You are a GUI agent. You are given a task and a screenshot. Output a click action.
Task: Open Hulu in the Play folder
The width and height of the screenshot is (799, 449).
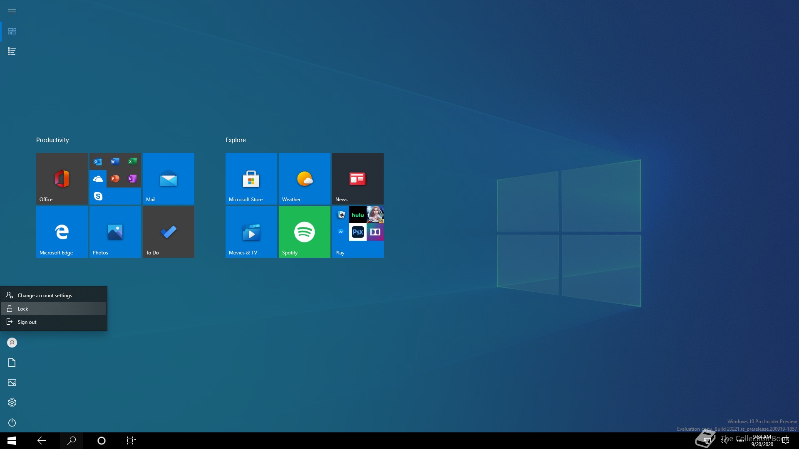(x=358, y=215)
